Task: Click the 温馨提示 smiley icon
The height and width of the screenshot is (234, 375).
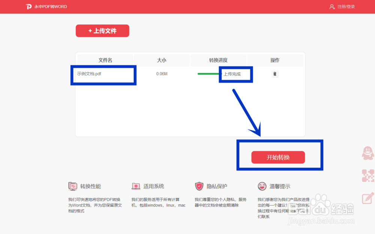Action: 262,186
